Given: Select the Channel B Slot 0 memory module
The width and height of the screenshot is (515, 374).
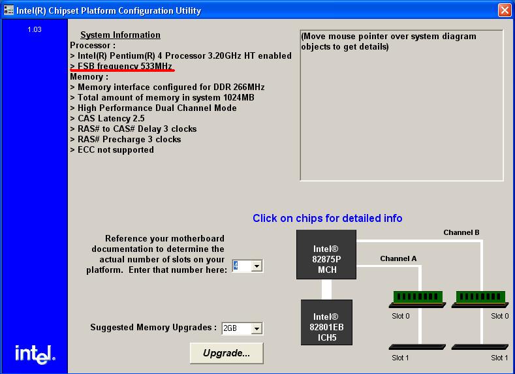Looking at the screenshot, I should point(480,299).
